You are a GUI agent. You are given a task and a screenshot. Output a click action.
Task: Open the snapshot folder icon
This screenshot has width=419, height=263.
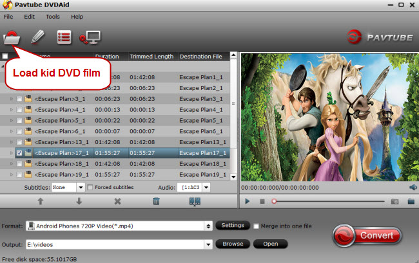pos(411,201)
